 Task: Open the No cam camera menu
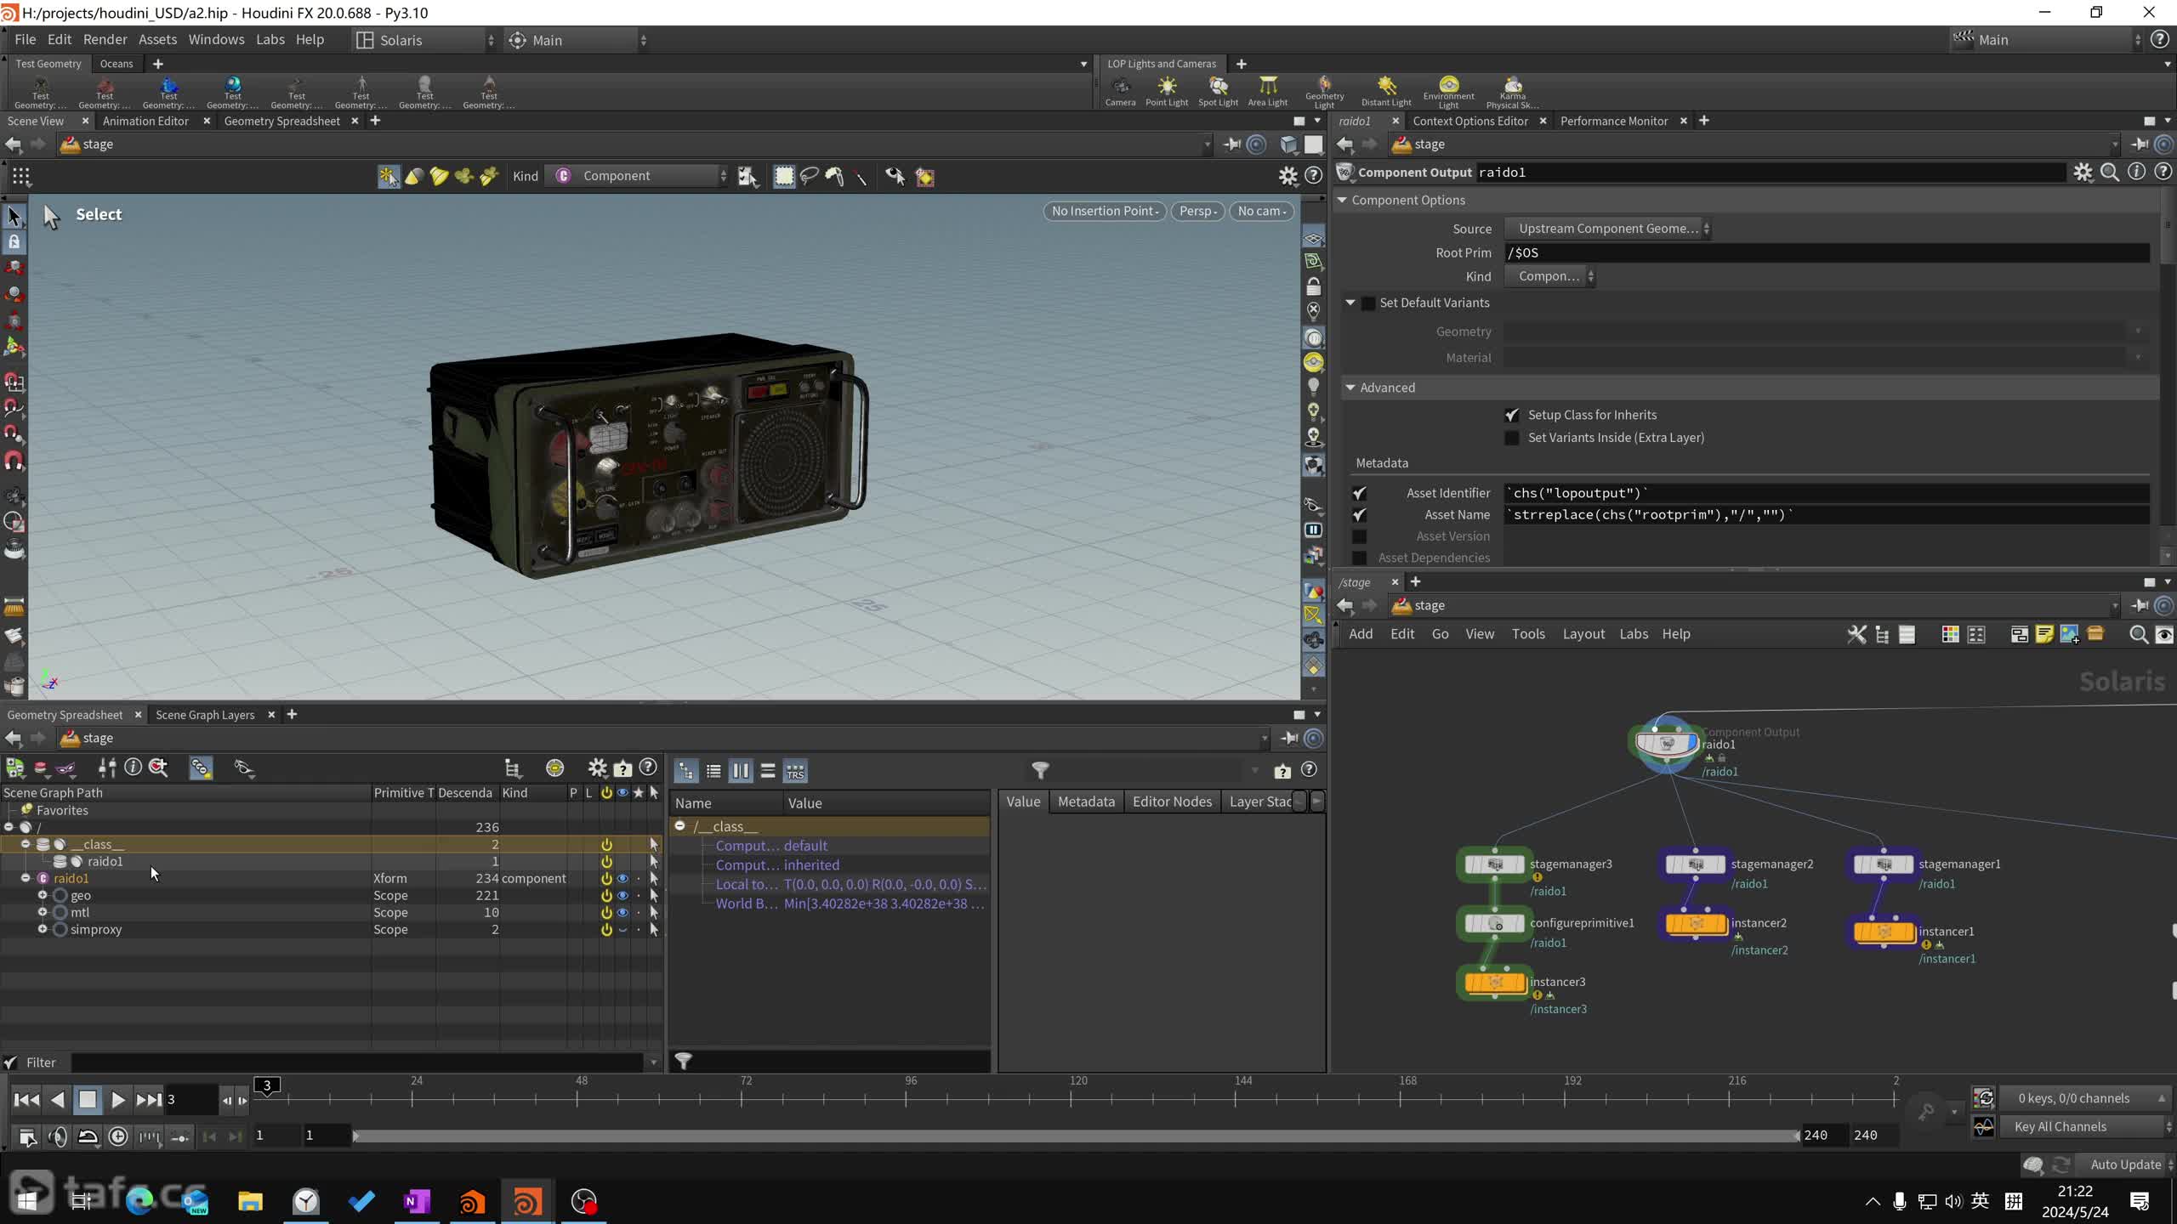(1261, 212)
